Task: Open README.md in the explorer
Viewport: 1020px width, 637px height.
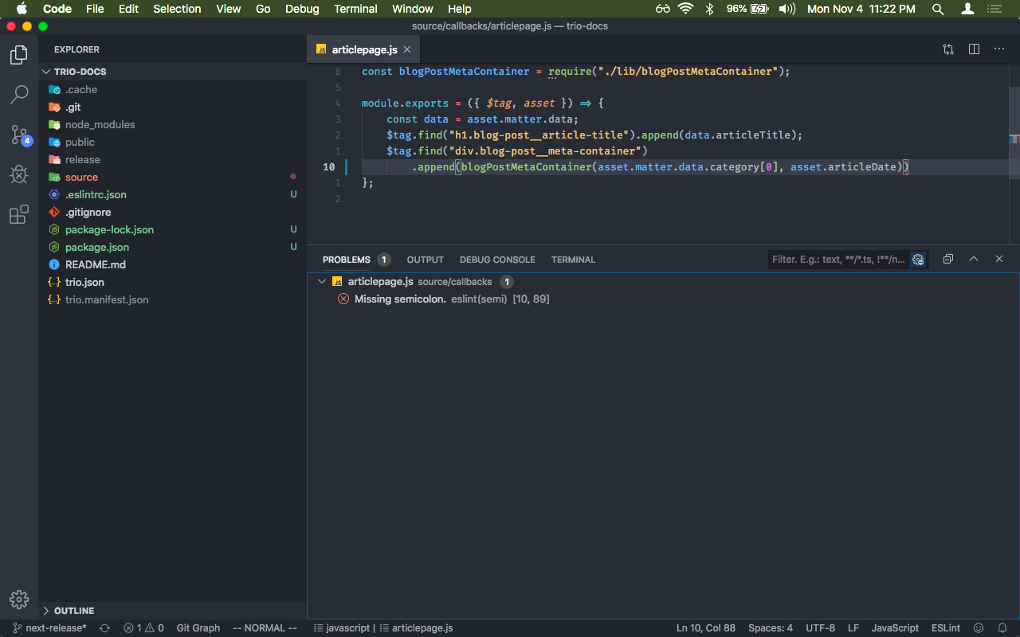Action: pos(172,265)
